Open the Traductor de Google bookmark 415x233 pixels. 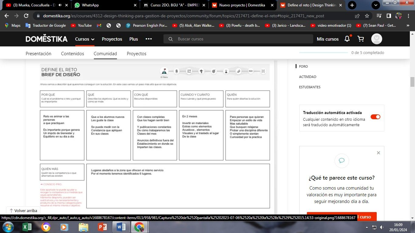(x=46, y=25)
